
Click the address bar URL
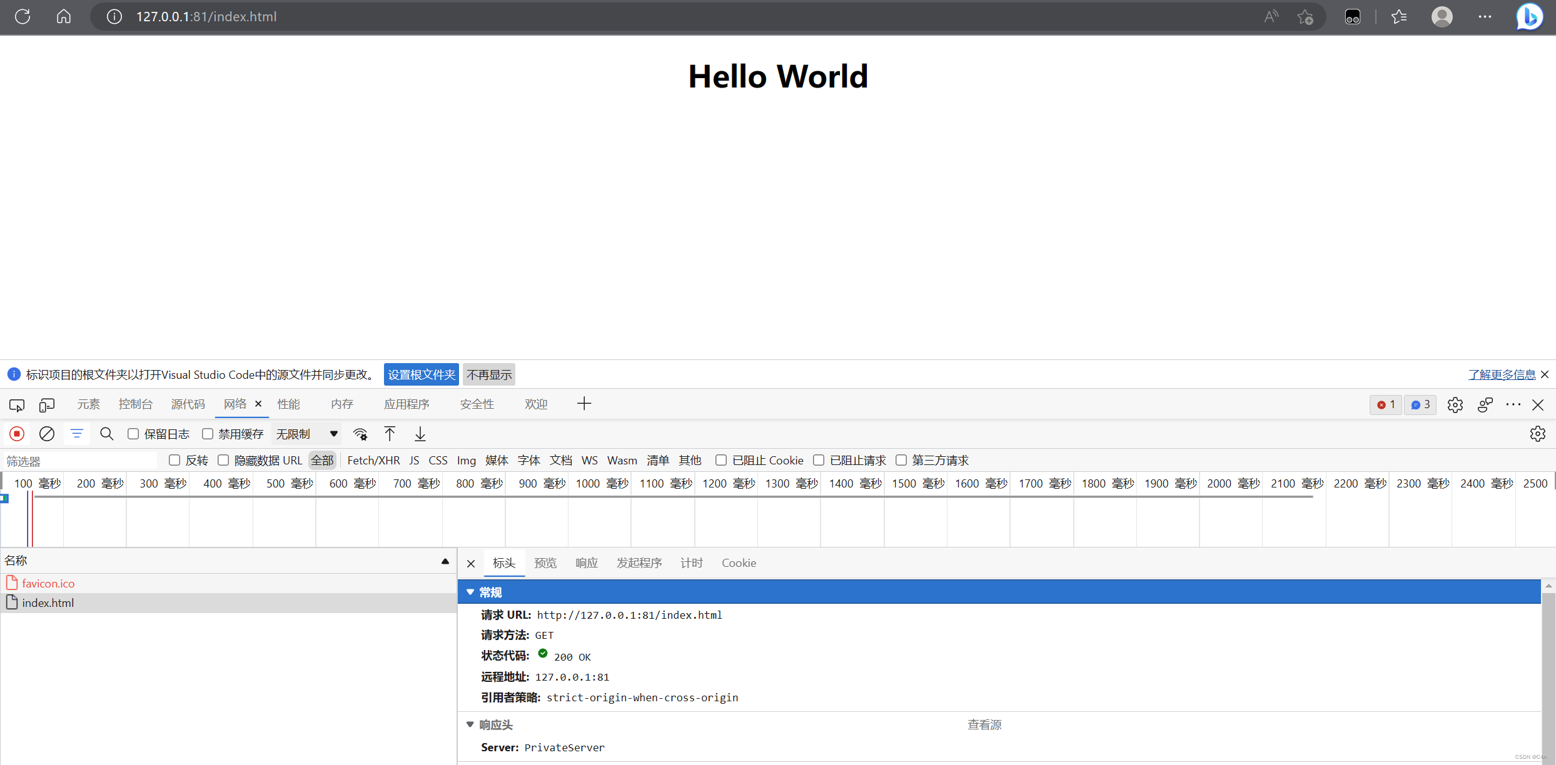206,16
